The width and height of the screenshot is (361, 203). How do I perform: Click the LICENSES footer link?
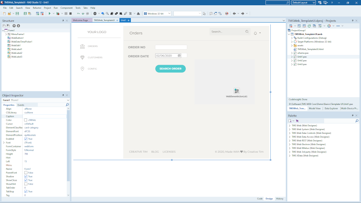coord(169,151)
